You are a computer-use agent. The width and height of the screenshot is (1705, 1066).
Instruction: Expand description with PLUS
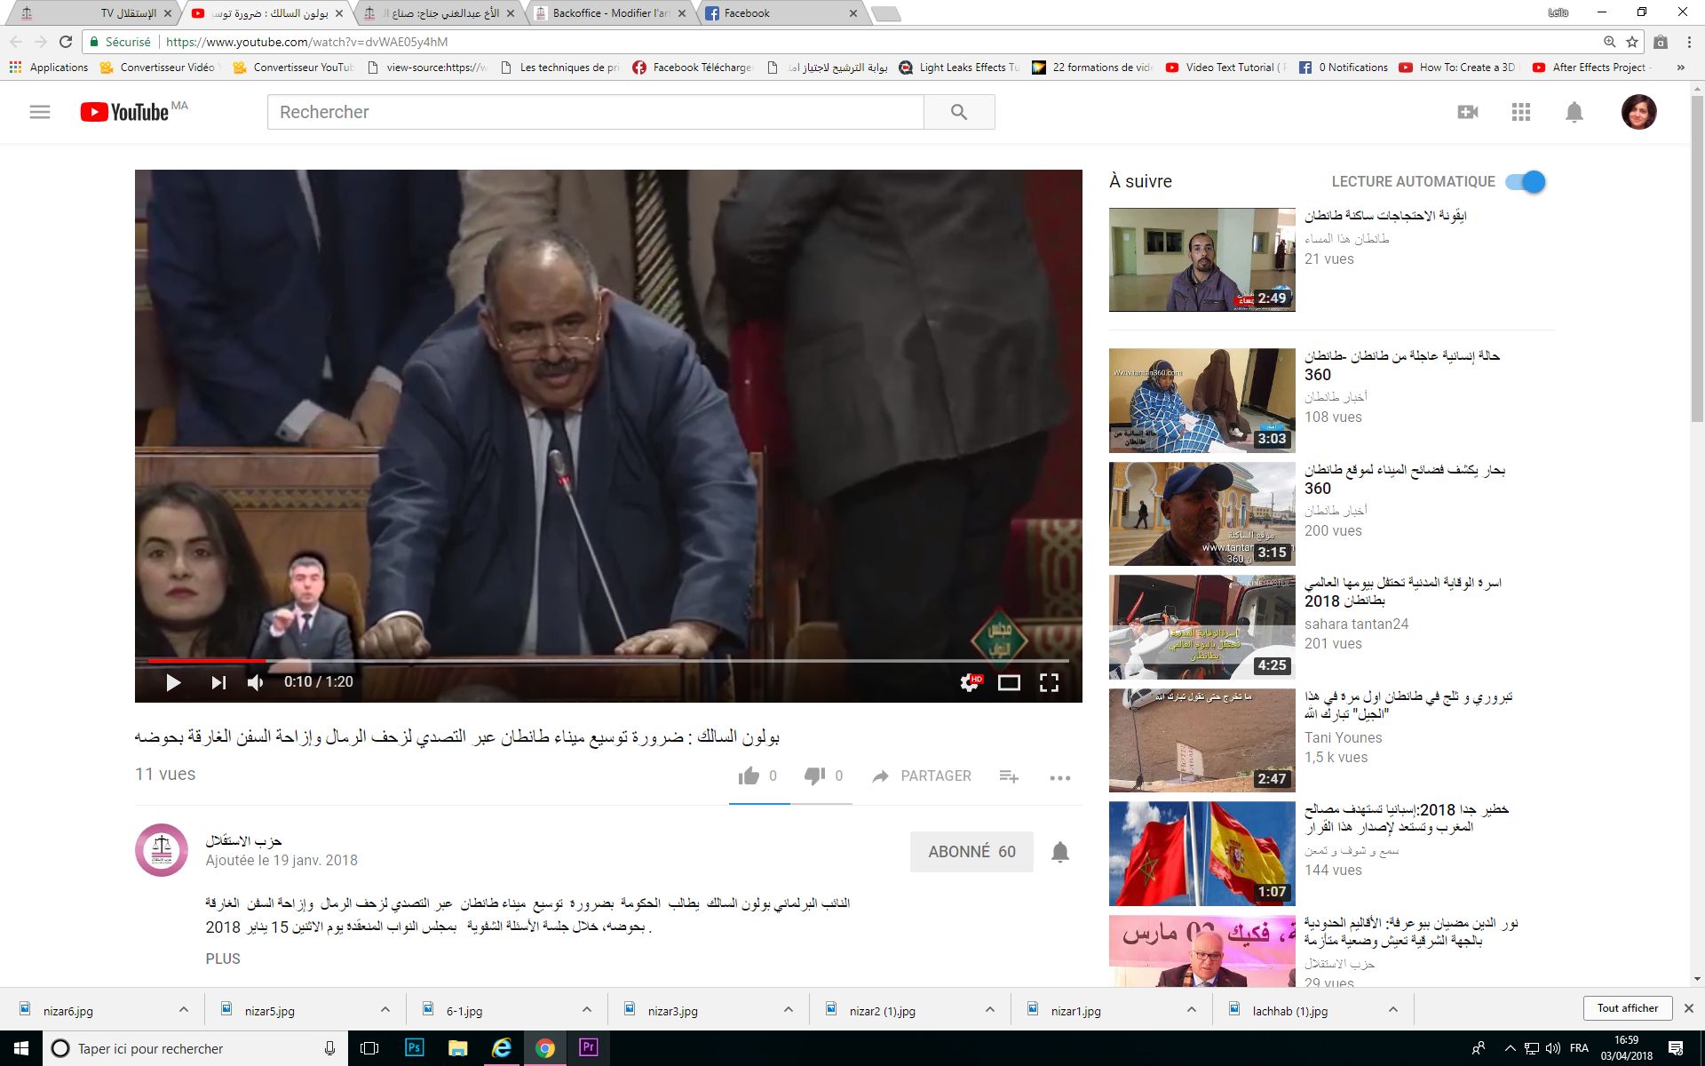223,959
